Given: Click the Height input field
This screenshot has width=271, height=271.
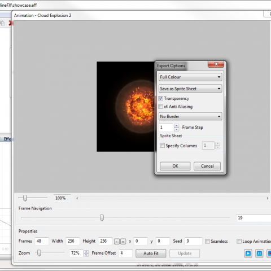Looking at the screenshot, I should [105, 241].
